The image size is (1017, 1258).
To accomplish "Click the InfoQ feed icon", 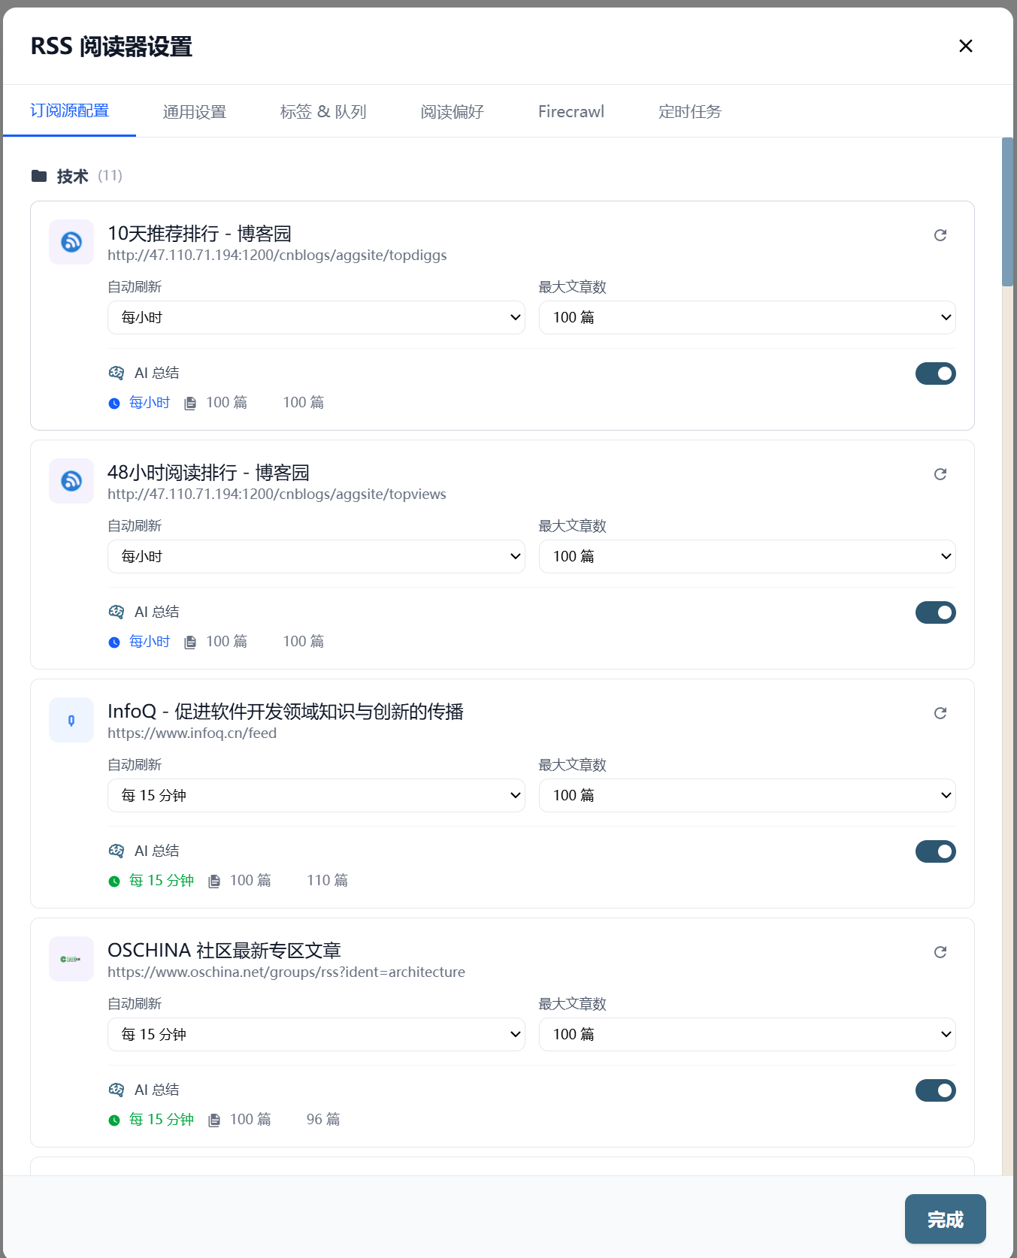I will pyautogui.click(x=71, y=720).
